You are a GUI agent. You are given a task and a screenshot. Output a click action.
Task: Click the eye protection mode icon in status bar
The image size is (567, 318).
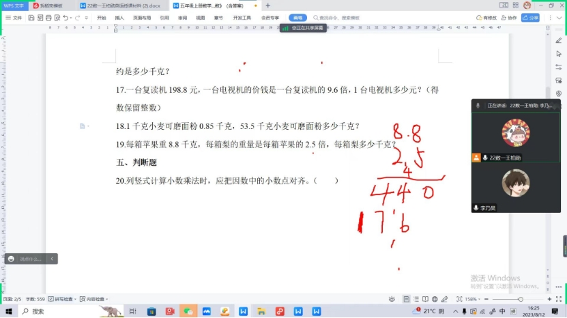pos(392,299)
